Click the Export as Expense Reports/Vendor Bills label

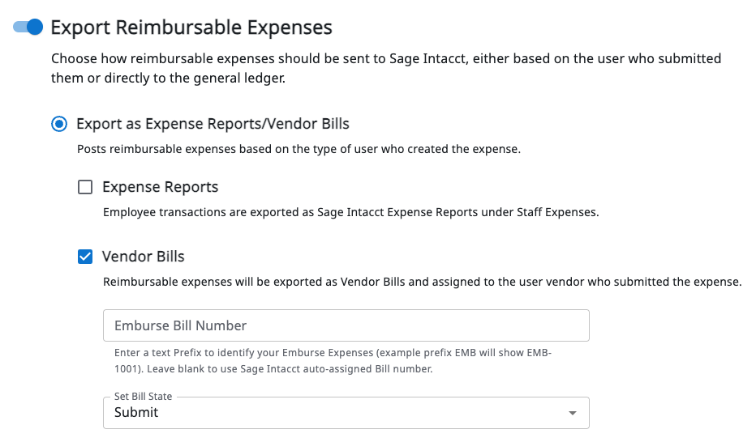[x=213, y=124]
